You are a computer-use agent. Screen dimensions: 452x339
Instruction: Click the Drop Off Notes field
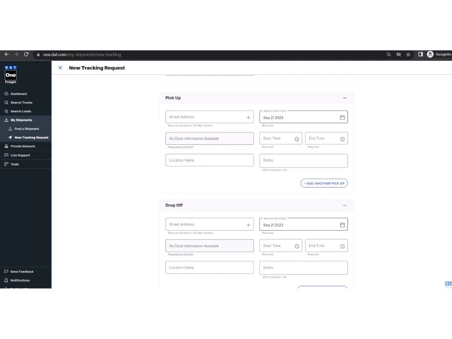point(303,268)
